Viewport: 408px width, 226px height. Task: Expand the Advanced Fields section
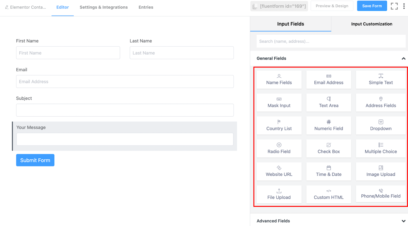click(403, 221)
